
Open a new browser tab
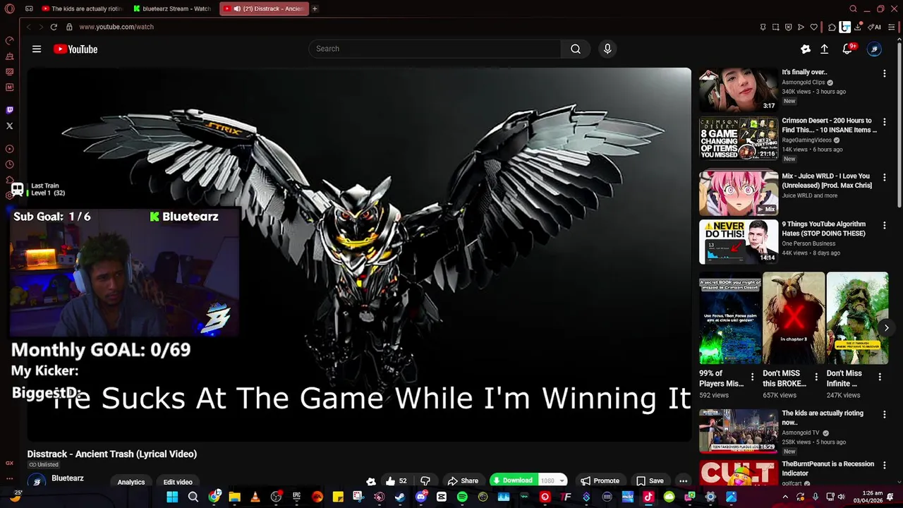315,8
